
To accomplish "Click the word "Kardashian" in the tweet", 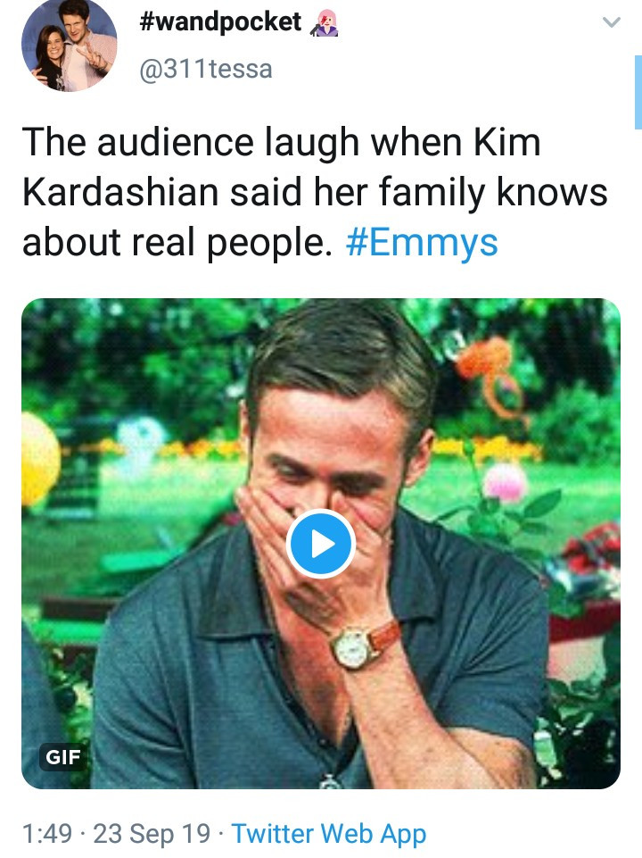I will point(122,192).
